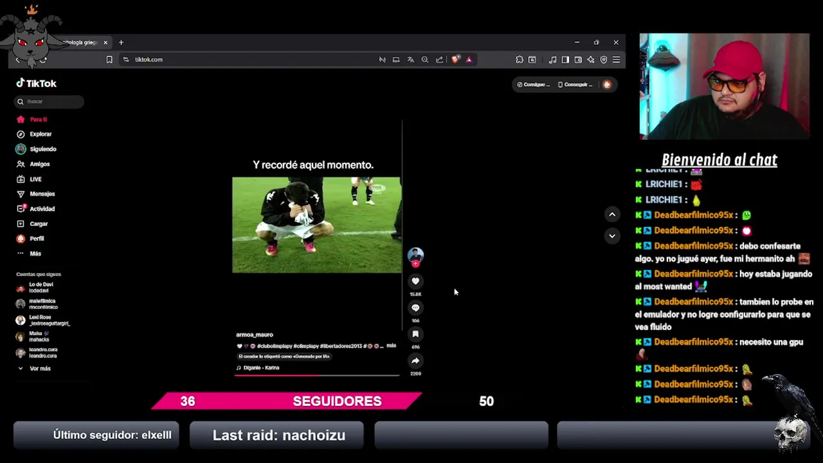
Task: Expand video caption with más
Action: pos(391,346)
